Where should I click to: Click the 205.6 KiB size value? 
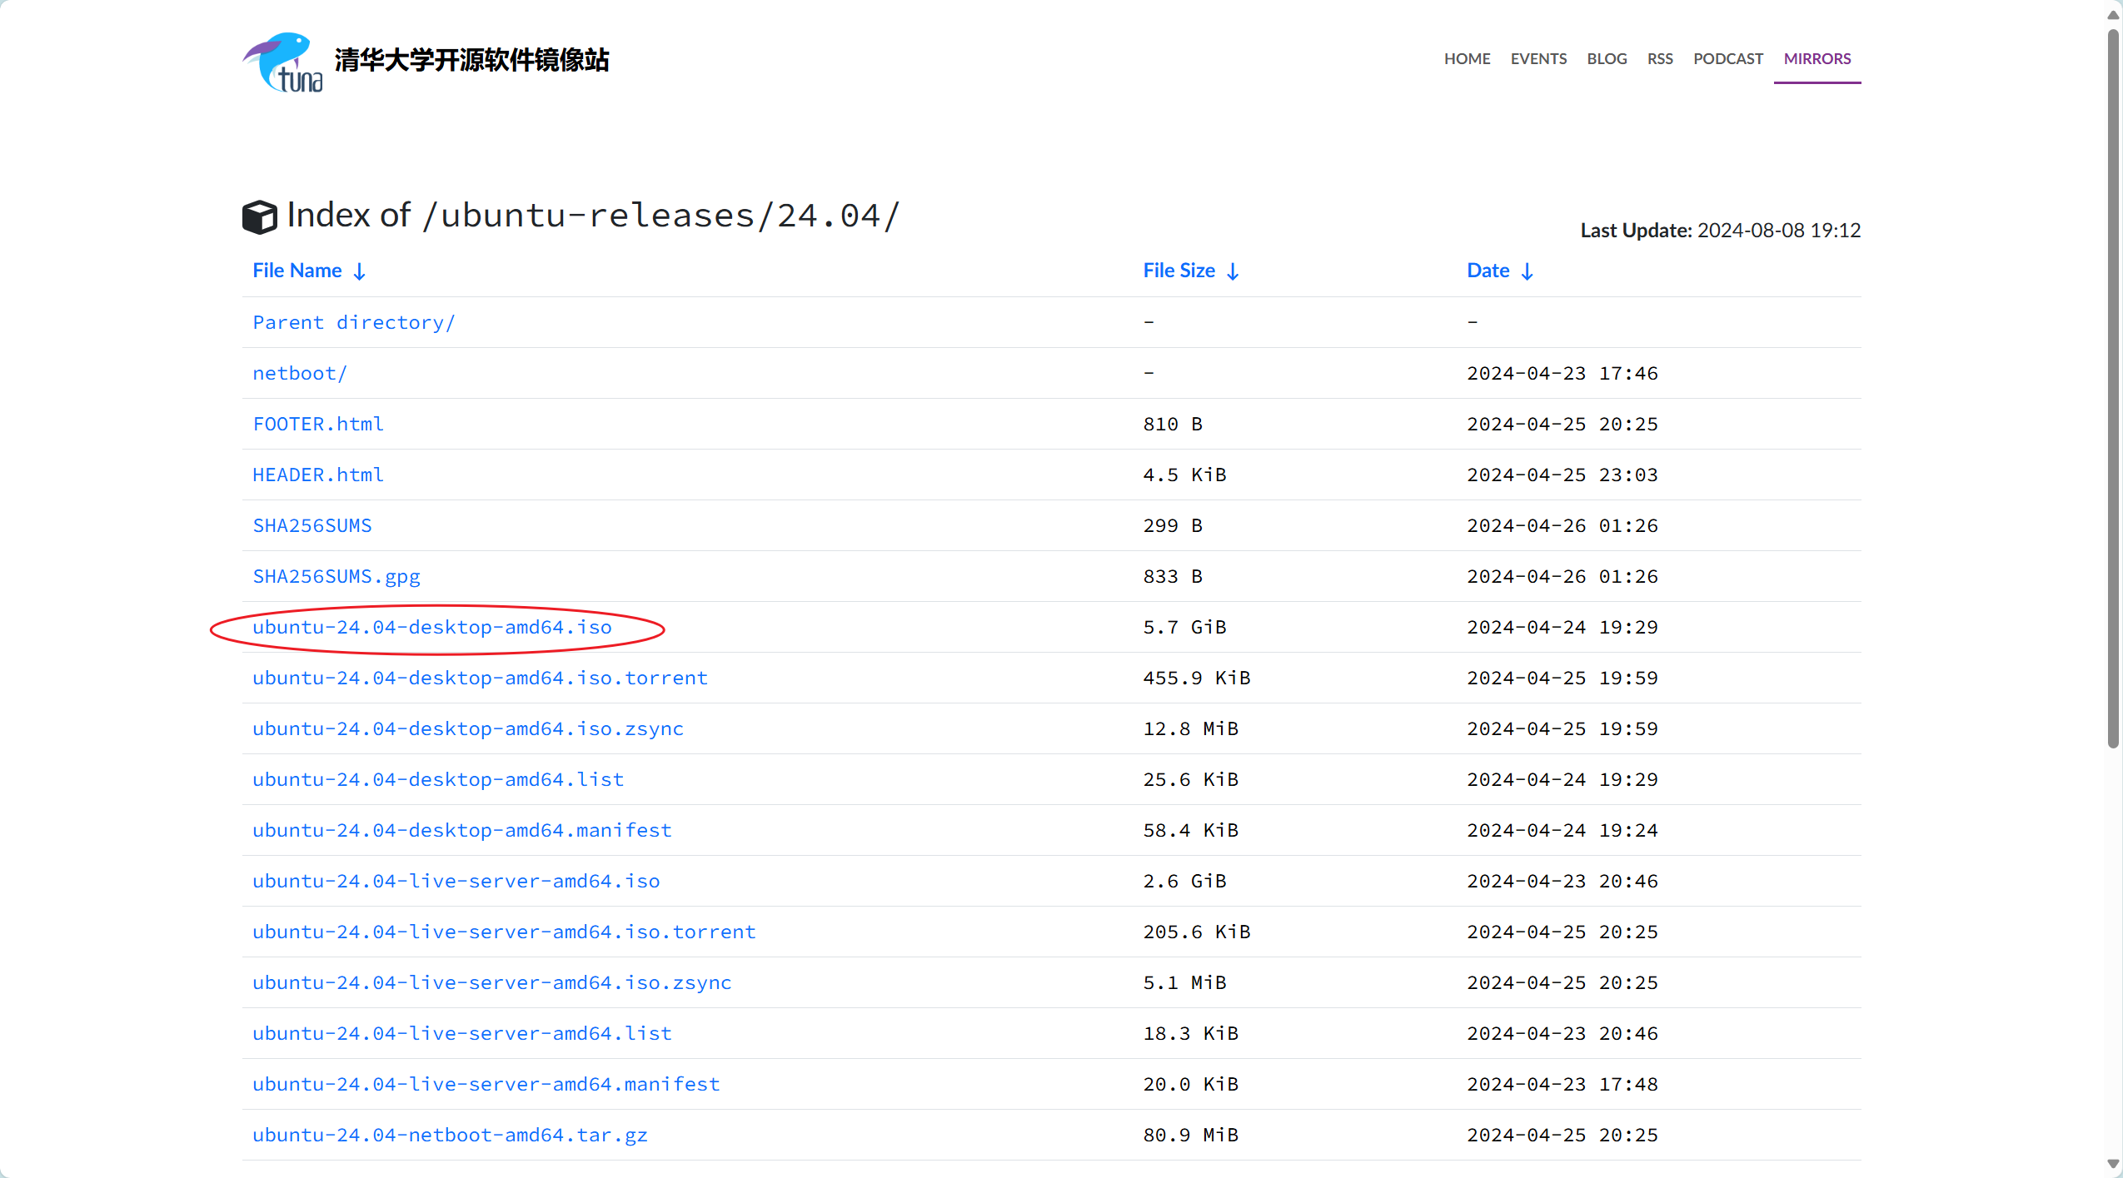tap(1197, 932)
